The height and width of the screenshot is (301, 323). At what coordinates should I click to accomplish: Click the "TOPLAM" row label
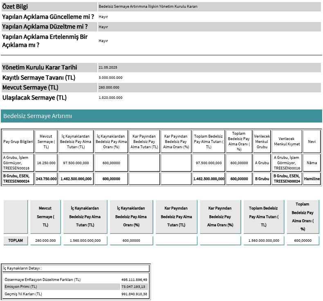(16, 240)
